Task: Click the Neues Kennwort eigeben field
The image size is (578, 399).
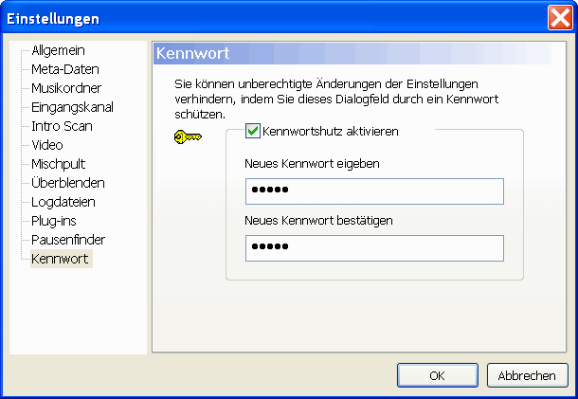Action: tap(373, 191)
